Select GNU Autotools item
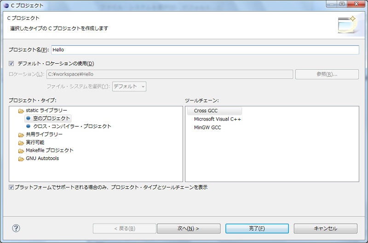The width and height of the screenshot is (368, 243). [x=42, y=158]
